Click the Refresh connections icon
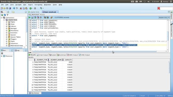The height and width of the screenshot is (97, 173). (5, 15)
